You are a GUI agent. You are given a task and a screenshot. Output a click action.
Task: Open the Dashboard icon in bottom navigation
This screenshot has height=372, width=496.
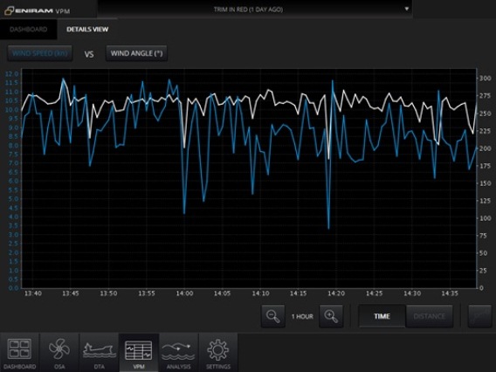coord(19,352)
